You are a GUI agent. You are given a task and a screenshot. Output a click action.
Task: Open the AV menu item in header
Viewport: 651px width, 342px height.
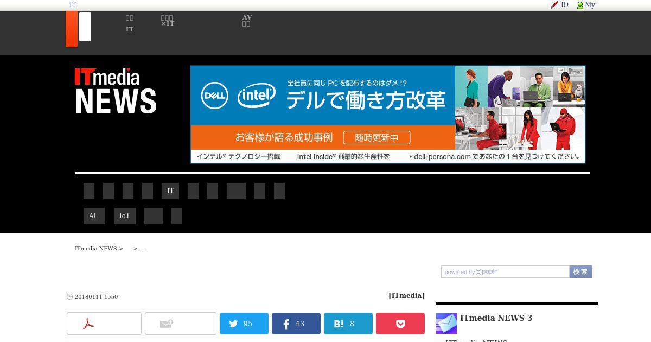point(247,21)
